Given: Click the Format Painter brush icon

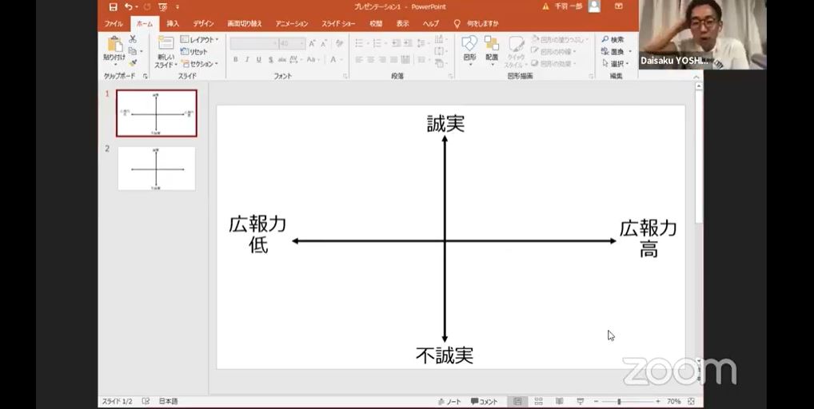Looking at the screenshot, I should click(133, 63).
